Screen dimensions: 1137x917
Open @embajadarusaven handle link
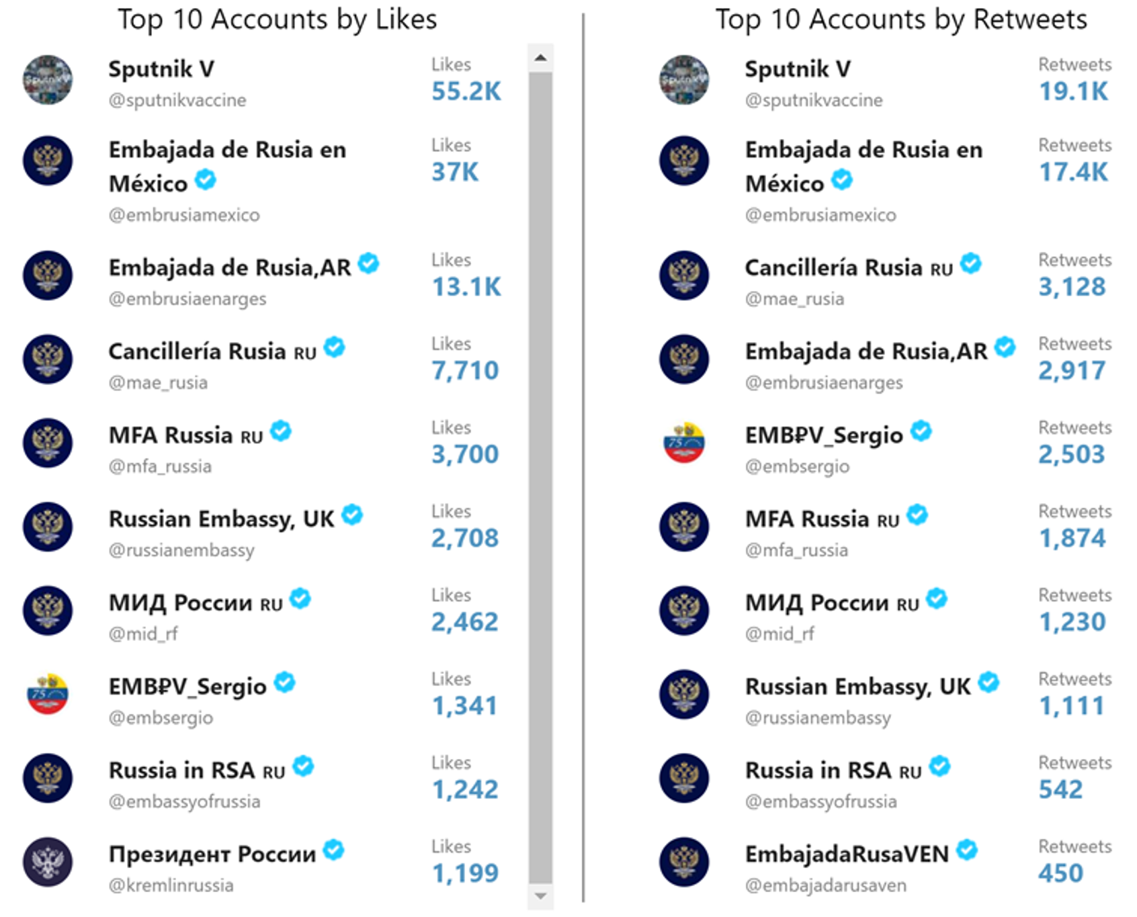pyautogui.click(x=826, y=885)
